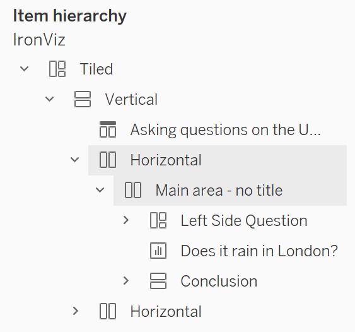The image size is (355, 332).
Task: Click the Main area container icon
Action: pyautogui.click(x=133, y=190)
